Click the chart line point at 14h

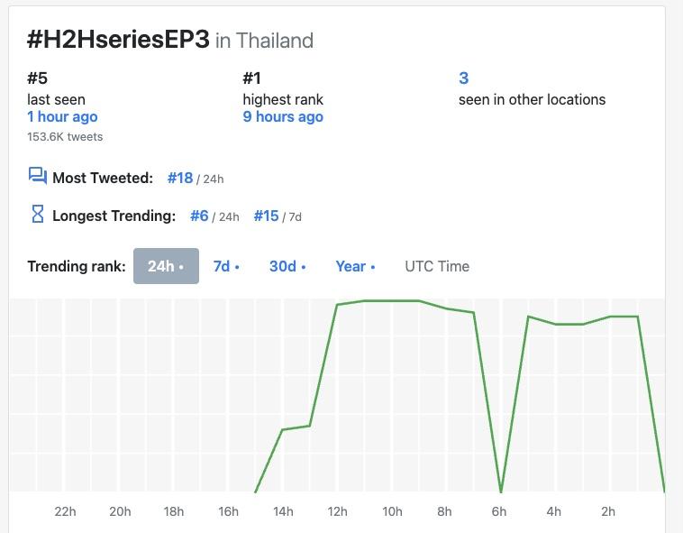(x=283, y=430)
